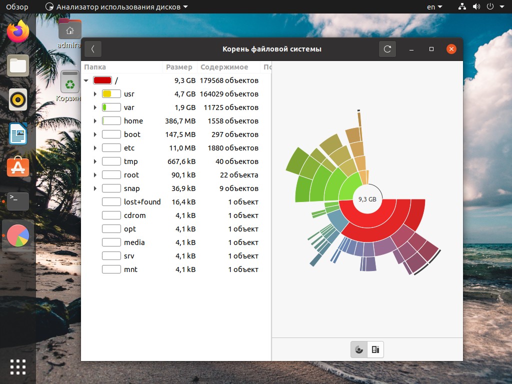Image resolution: width=512 pixels, height=384 pixels.
Task: Click the red inner ring segment
Action: coord(367,221)
